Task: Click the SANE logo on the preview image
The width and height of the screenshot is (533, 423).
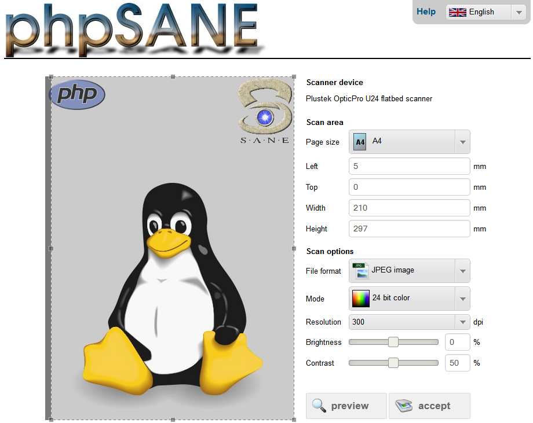Action: coord(264,111)
